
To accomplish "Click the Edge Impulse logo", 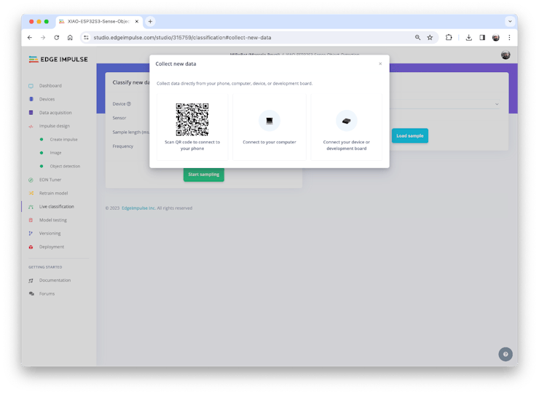I will click(x=58, y=60).
